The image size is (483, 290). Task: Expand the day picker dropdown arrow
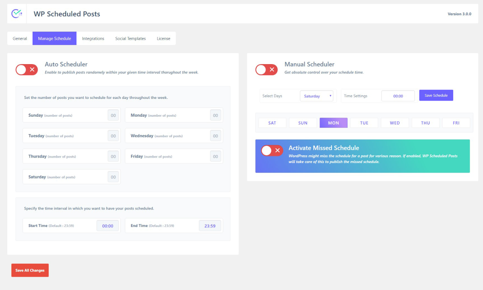(330, 96)
